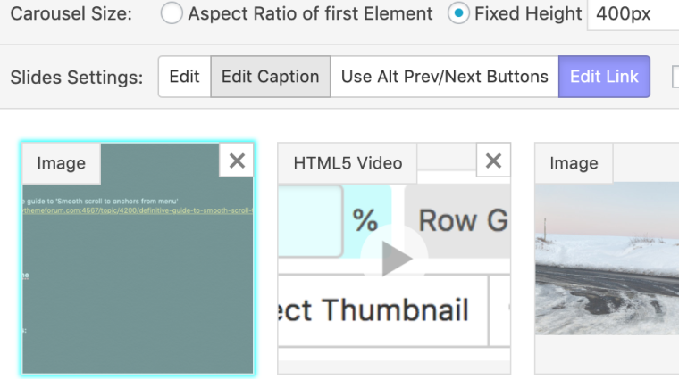Choose the Fixed Height radio button

pyautogui.click(x=458, y=14)
